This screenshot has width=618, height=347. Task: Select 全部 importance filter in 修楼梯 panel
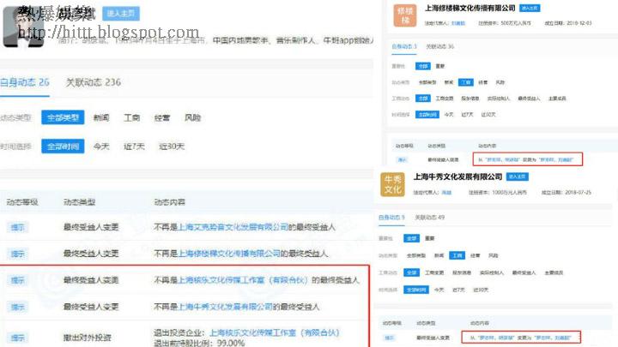tap(423, 66)
